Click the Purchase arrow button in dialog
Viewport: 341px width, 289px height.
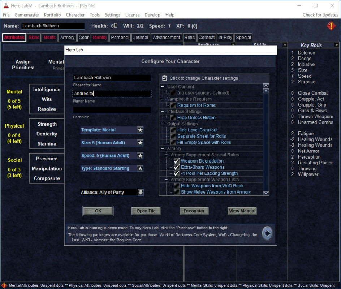(267, 233)
